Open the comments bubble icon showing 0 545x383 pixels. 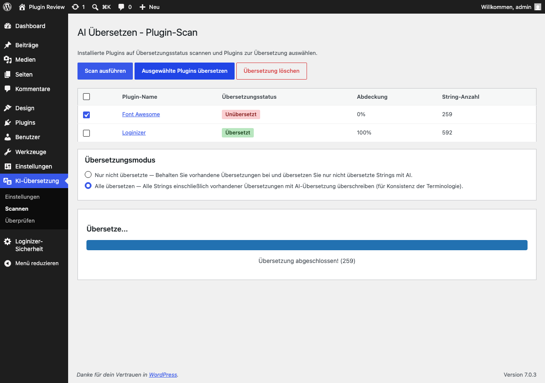coord(121,7)
